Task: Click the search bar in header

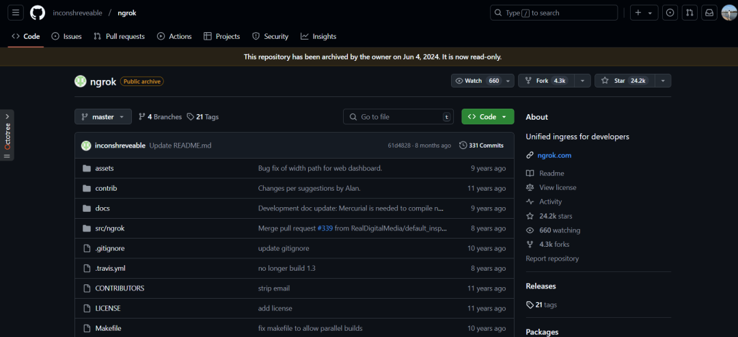Action: coord(553,13)
